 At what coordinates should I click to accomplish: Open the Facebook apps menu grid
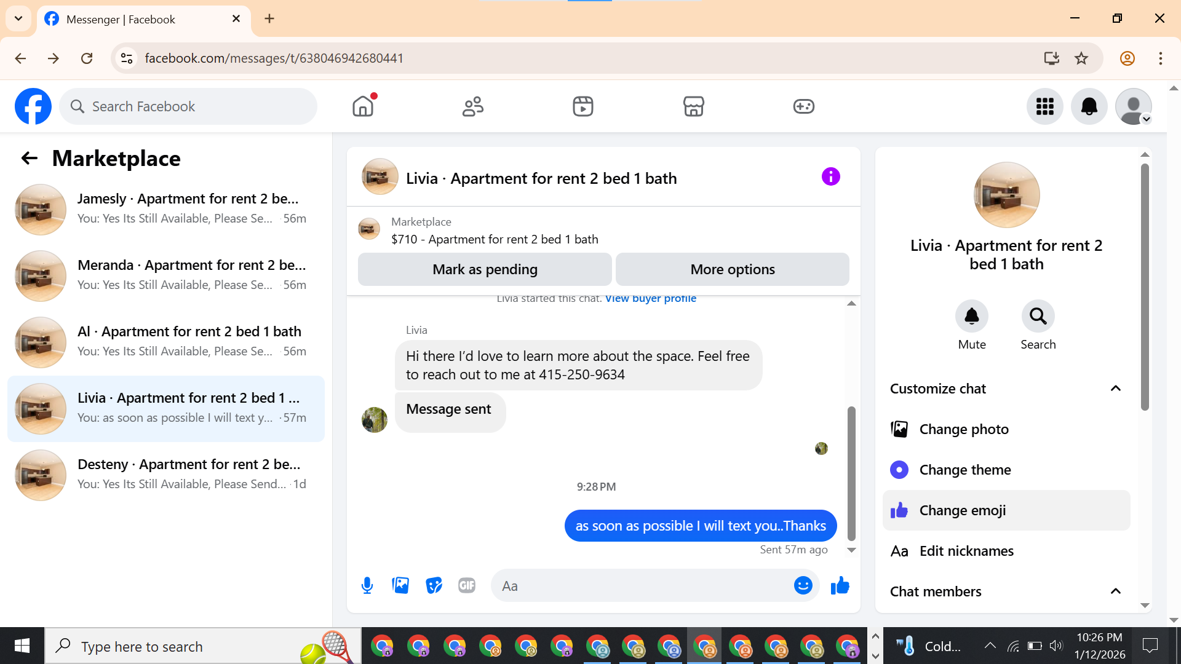(x=1044, y=106)
